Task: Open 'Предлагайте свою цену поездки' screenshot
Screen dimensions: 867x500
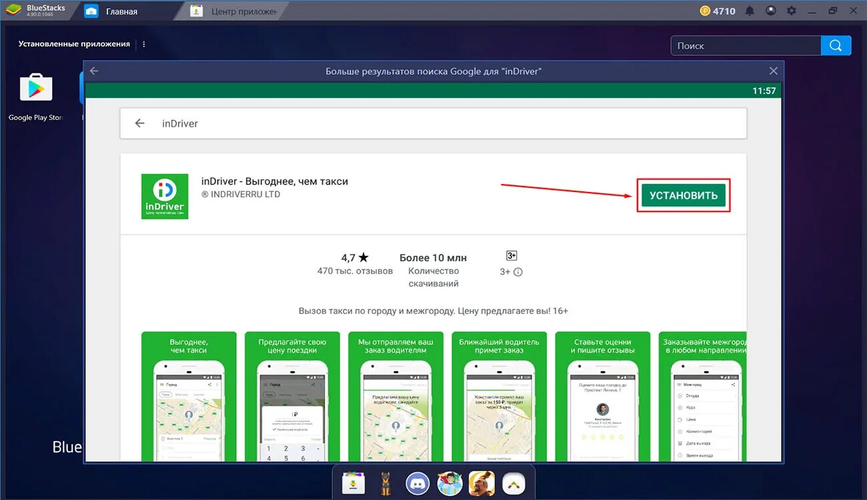Action: [x=292, y=396]
